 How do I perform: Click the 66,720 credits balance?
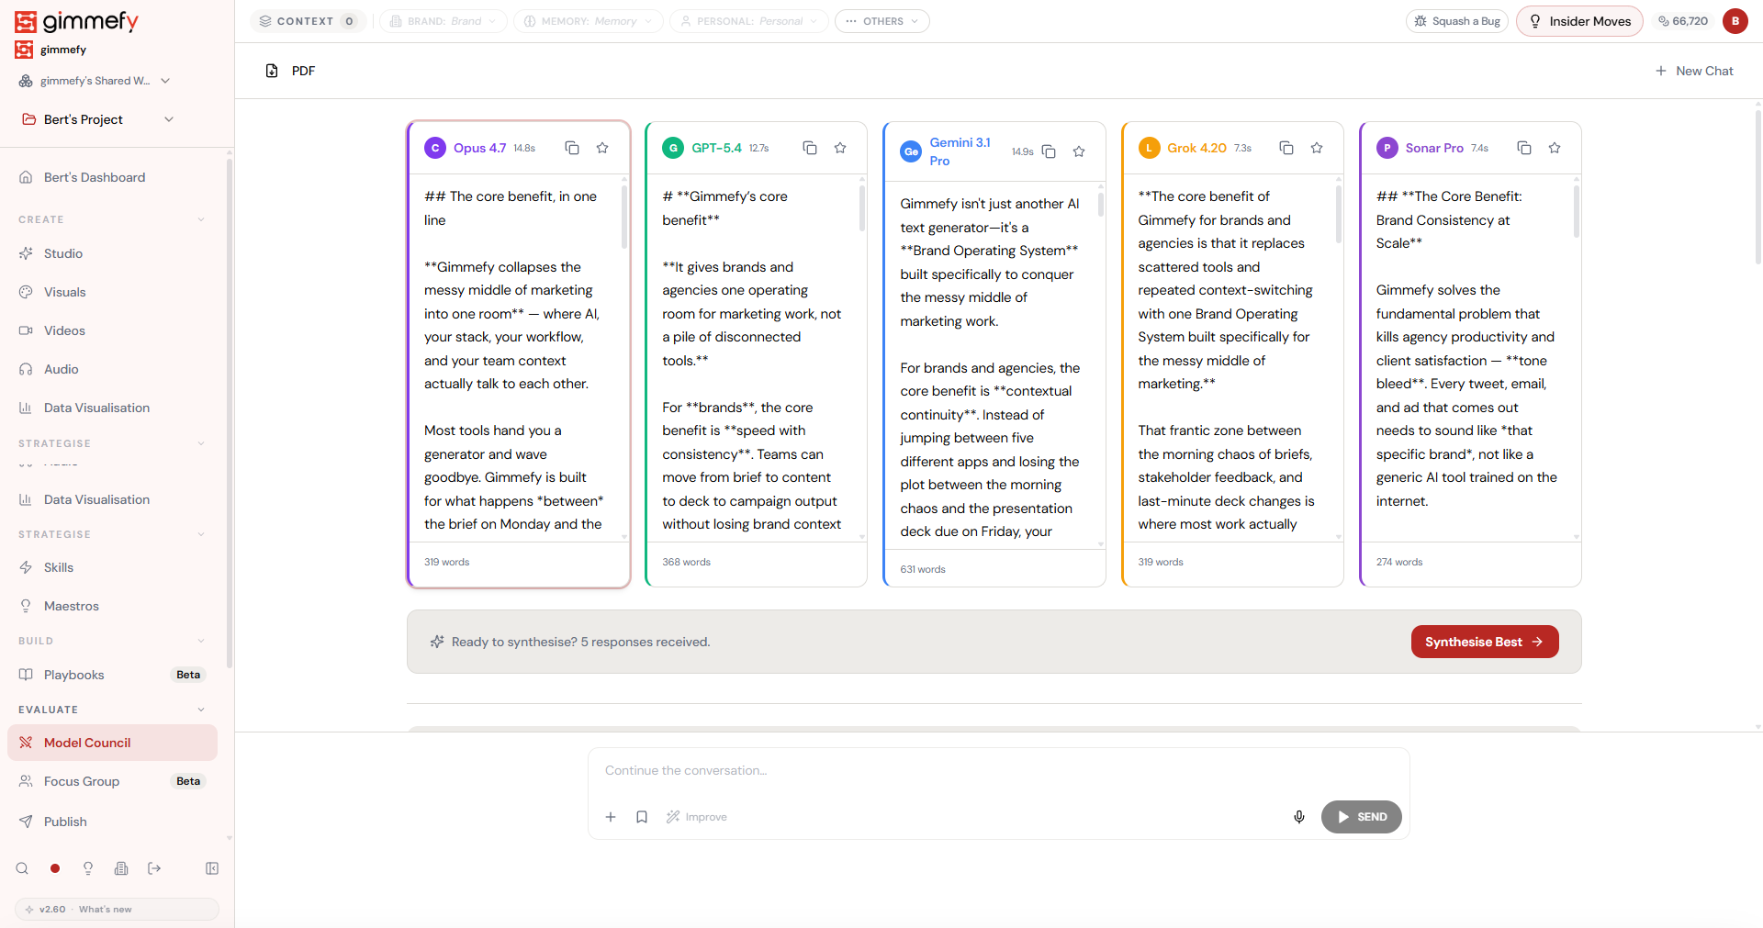tap(1683, 21)
